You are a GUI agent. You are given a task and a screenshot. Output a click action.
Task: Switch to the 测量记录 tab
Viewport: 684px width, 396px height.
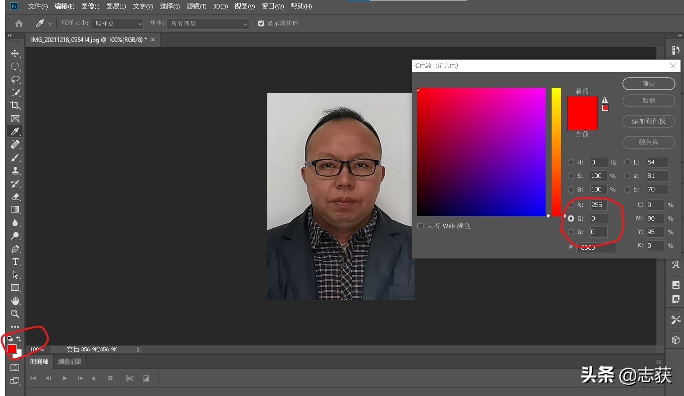(x=69, y=361)
